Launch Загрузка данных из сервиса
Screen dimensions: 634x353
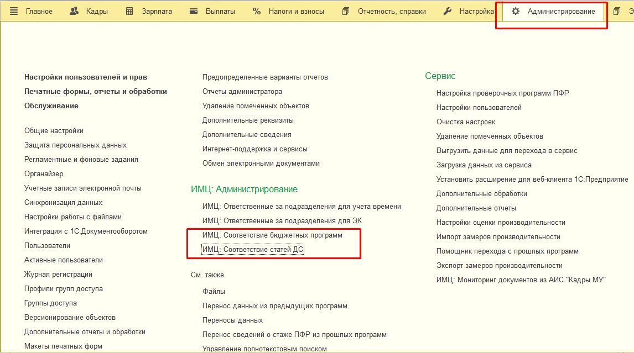(x=484, y=165)
